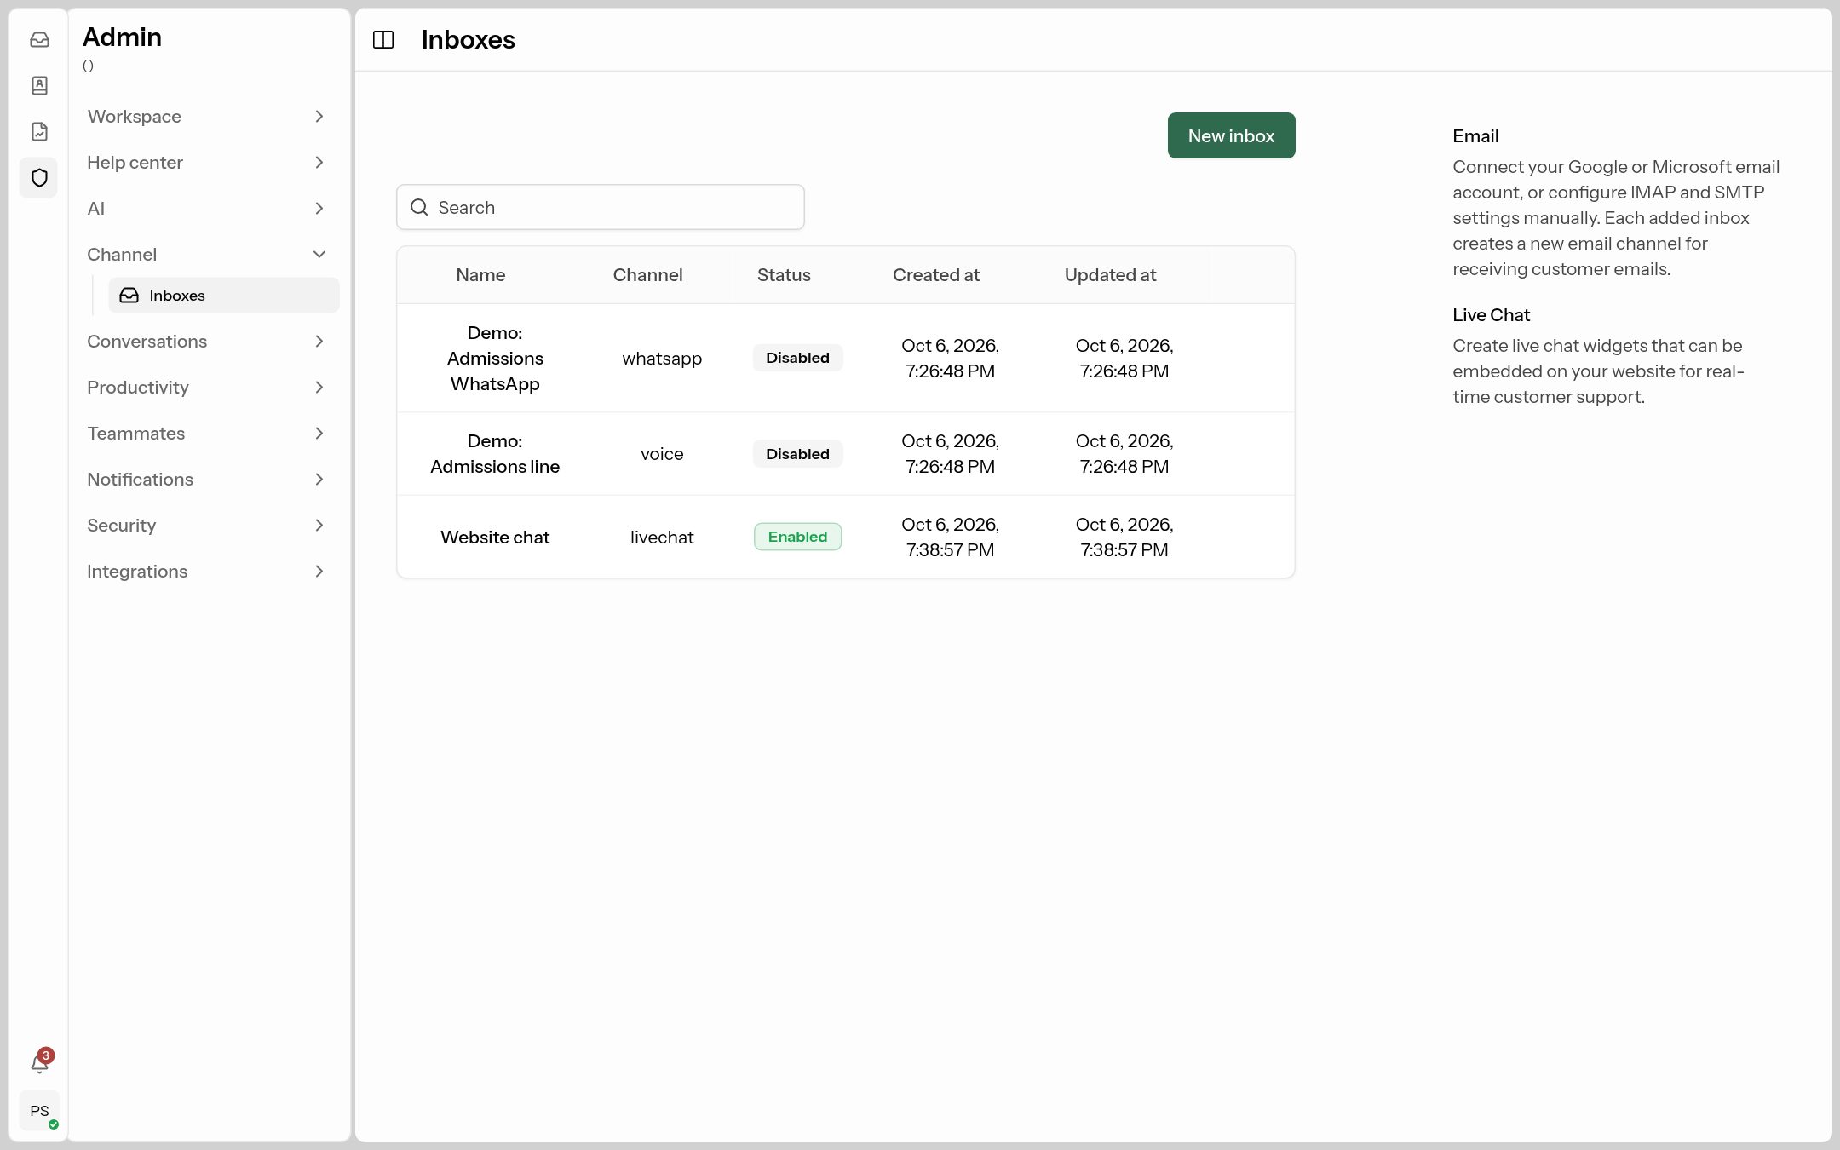Image resolution: width=1840 pixels, height=1150 pixels.
Task: Expand the Teammates section
Action: (x=205, y=433)
